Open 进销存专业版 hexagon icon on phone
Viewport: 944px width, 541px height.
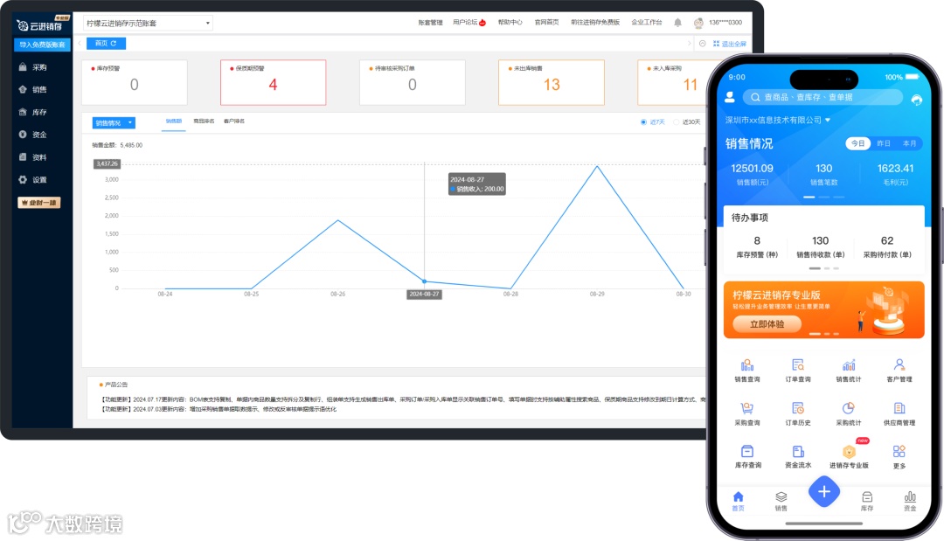[848, 451]
